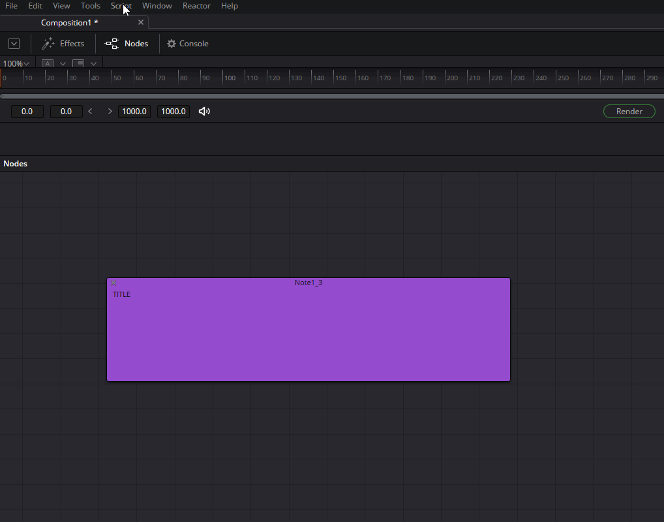Click the 1000.0 field beside the speaker icon

[x=174, y=112]
